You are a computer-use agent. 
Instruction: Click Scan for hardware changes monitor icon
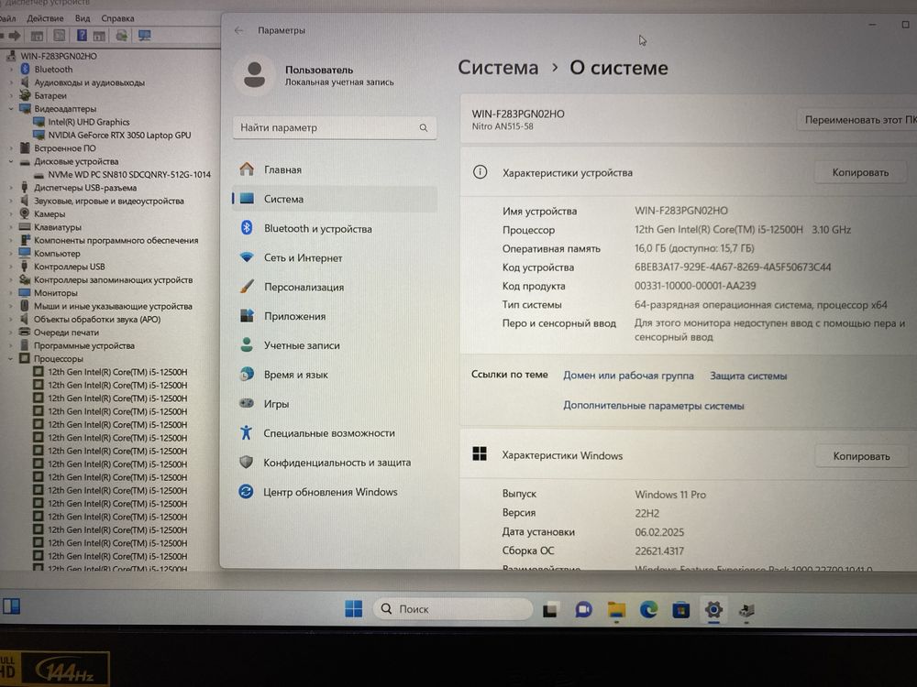point(145,36)
